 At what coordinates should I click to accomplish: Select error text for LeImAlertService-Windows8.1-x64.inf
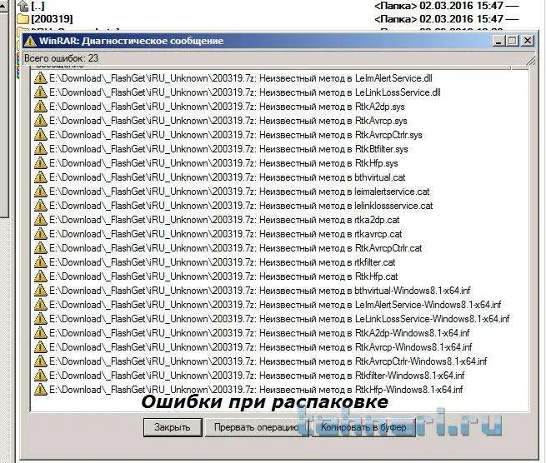(275, 305)
